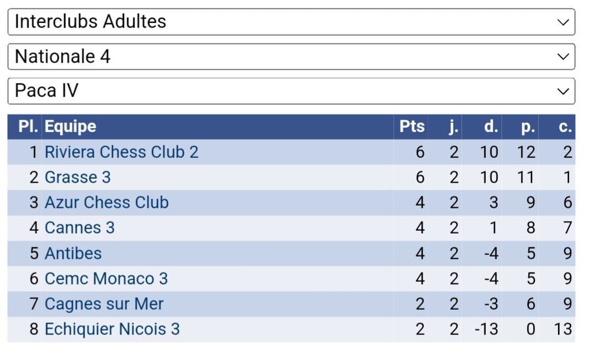Open the Paca IV group dropdown
This screenshot has height=352, width=592.
tap(291, 91)
